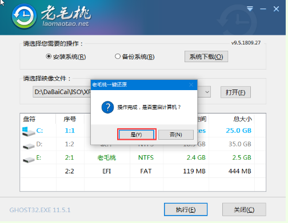Click the EFI volume label cell
Screen dimensions: 288x223
pos(107,171)
